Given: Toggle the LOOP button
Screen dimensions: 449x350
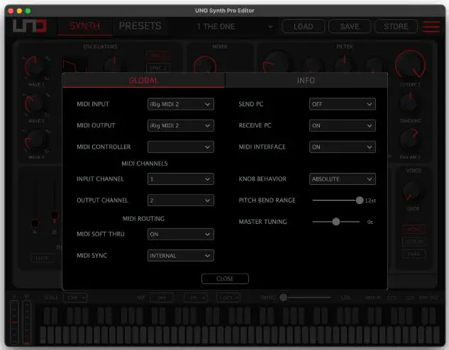Looking at the screenshot, I should coord(42,258).
